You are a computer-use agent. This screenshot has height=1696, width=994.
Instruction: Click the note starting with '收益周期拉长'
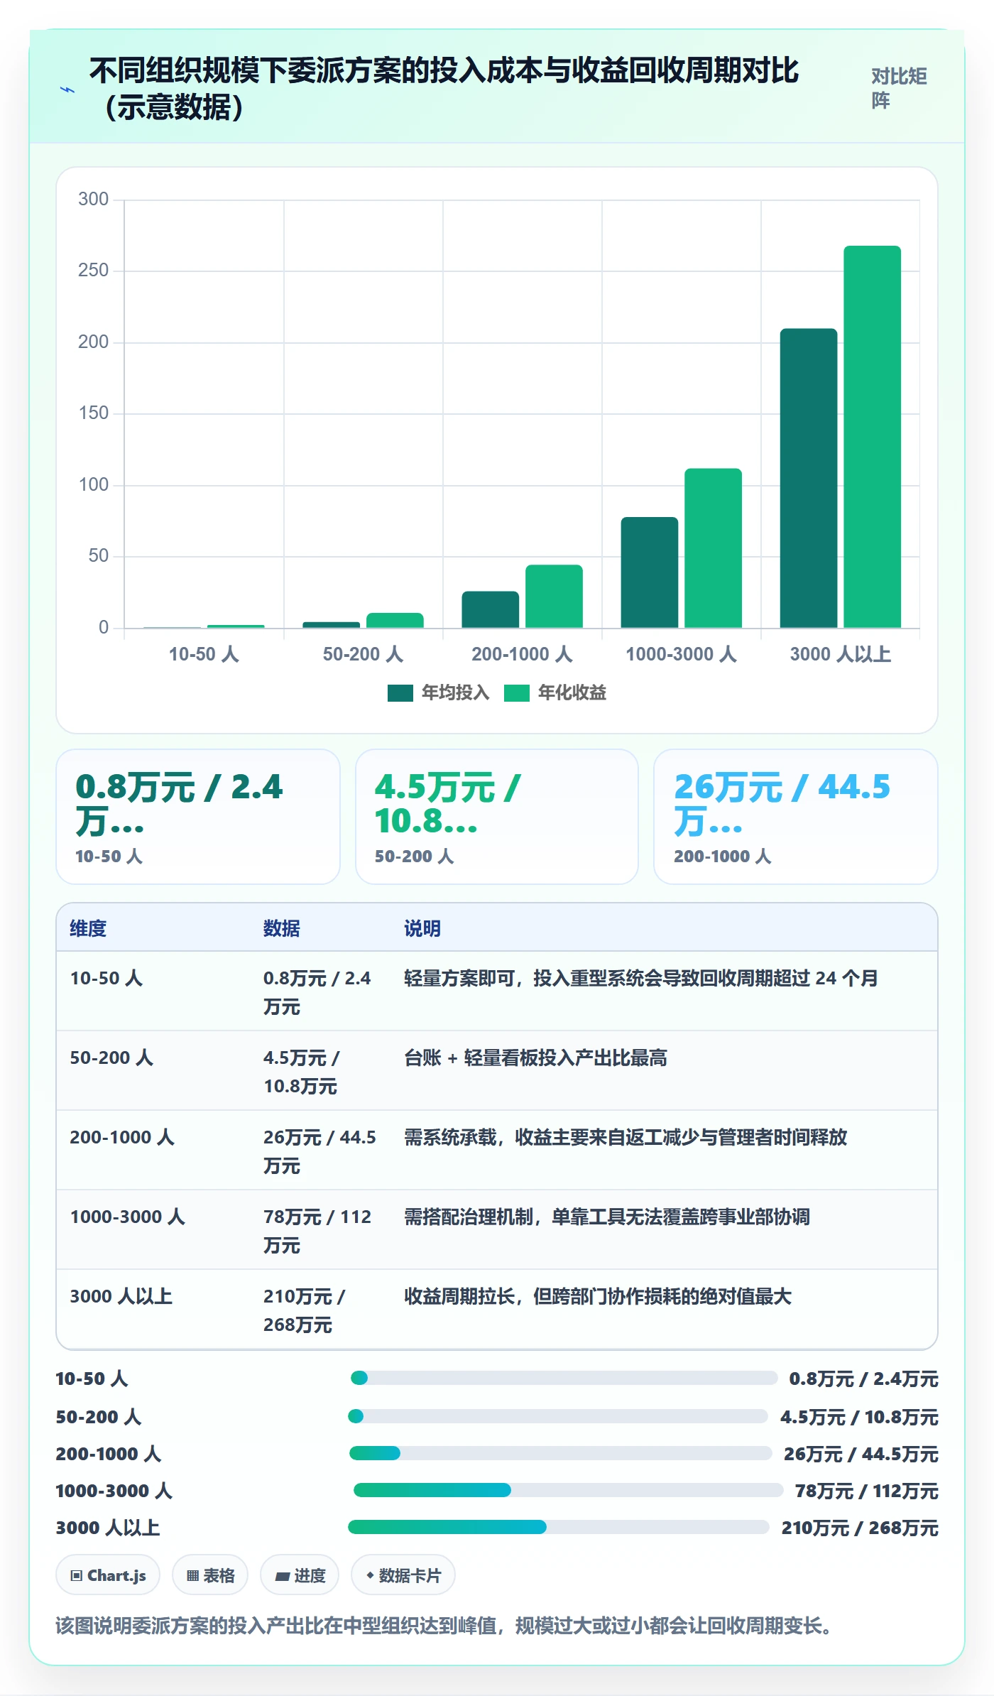pos(598,1297)
